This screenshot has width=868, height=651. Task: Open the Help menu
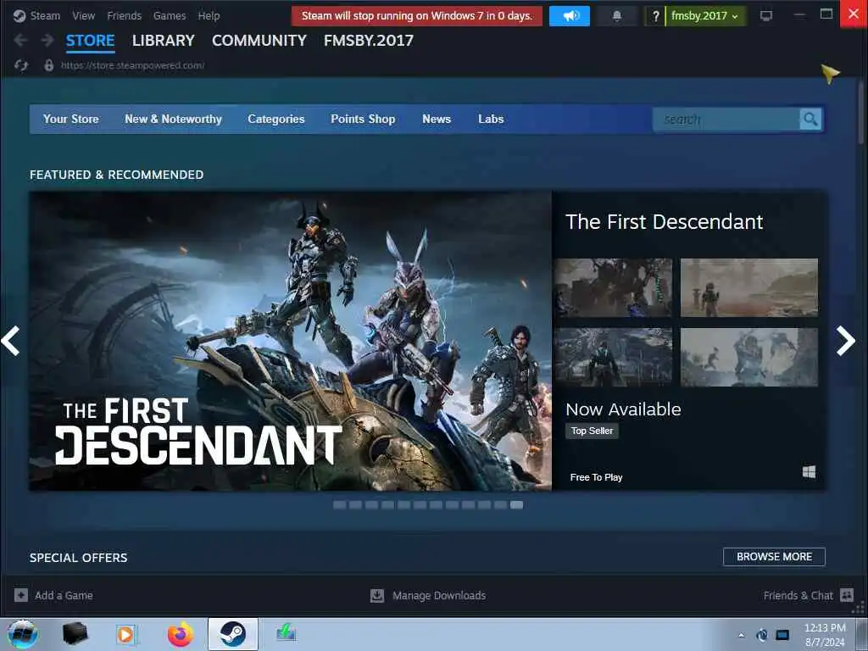tap(209, 15)
